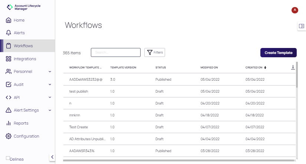Screen dimensions: 306x164
Task: Click the Audit checkmark icon
Action: (9, 84)
